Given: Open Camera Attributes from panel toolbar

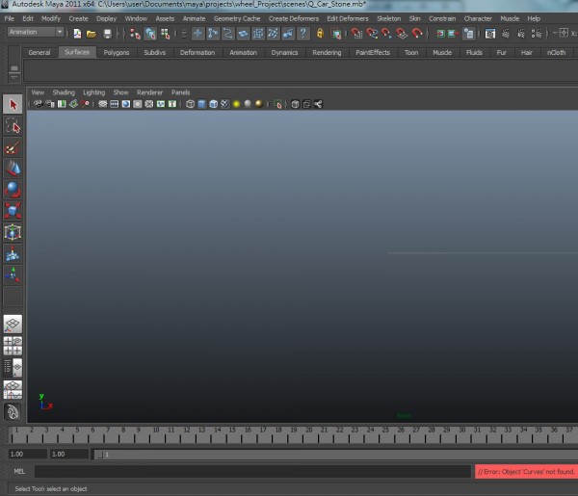Looking at the screenshot, I should click(50, 104).
